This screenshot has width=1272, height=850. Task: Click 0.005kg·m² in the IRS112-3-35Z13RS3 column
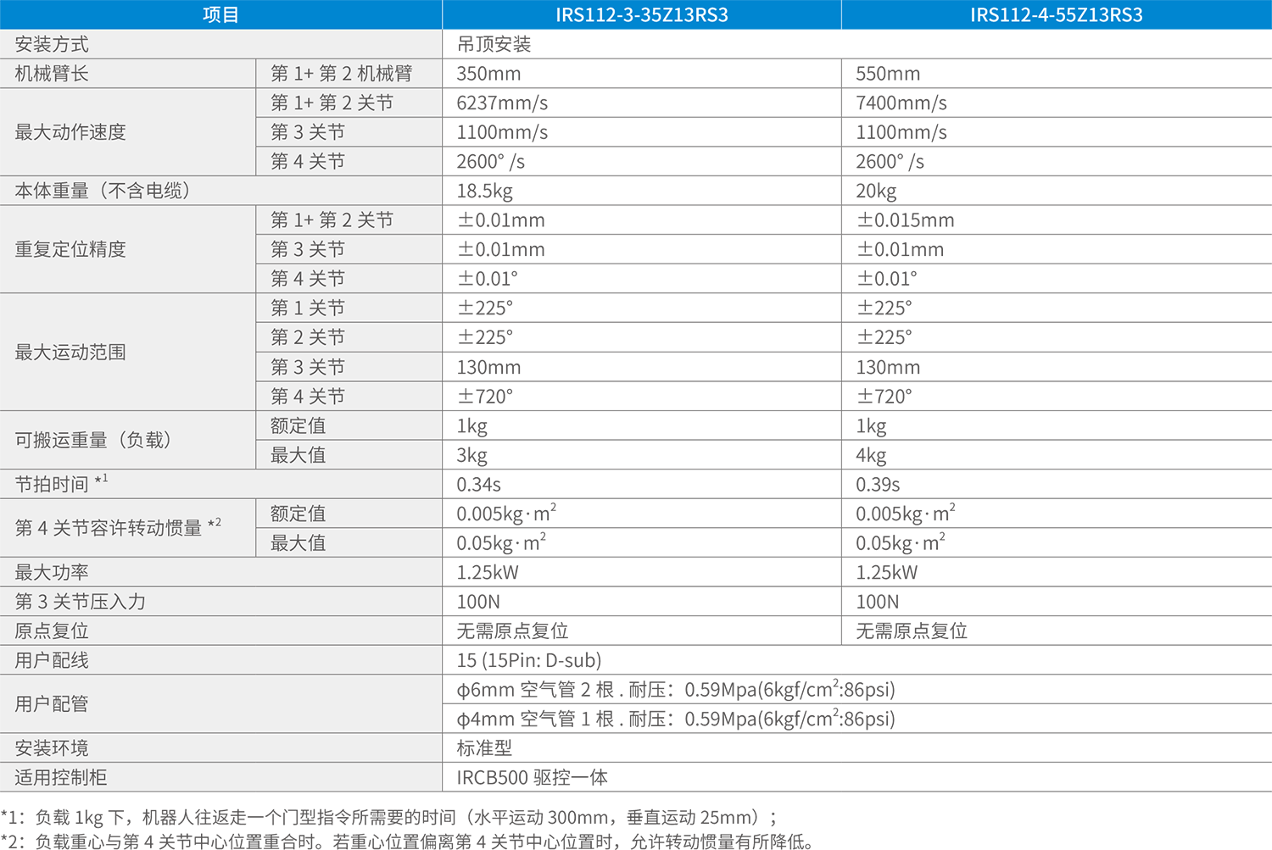click(x=506, y=513)
